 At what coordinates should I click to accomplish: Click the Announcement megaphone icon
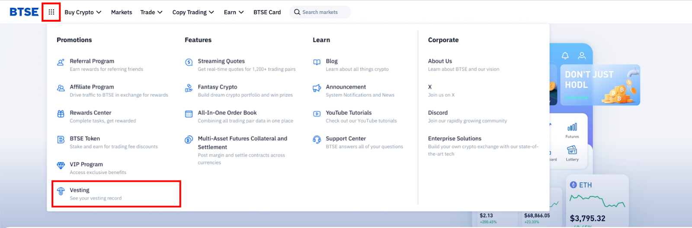[x=317, y=88]
